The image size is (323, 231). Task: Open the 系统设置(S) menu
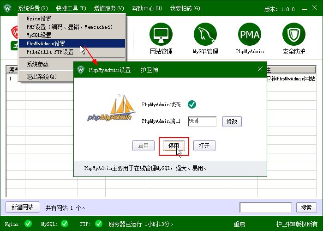[x=33, y=8]
